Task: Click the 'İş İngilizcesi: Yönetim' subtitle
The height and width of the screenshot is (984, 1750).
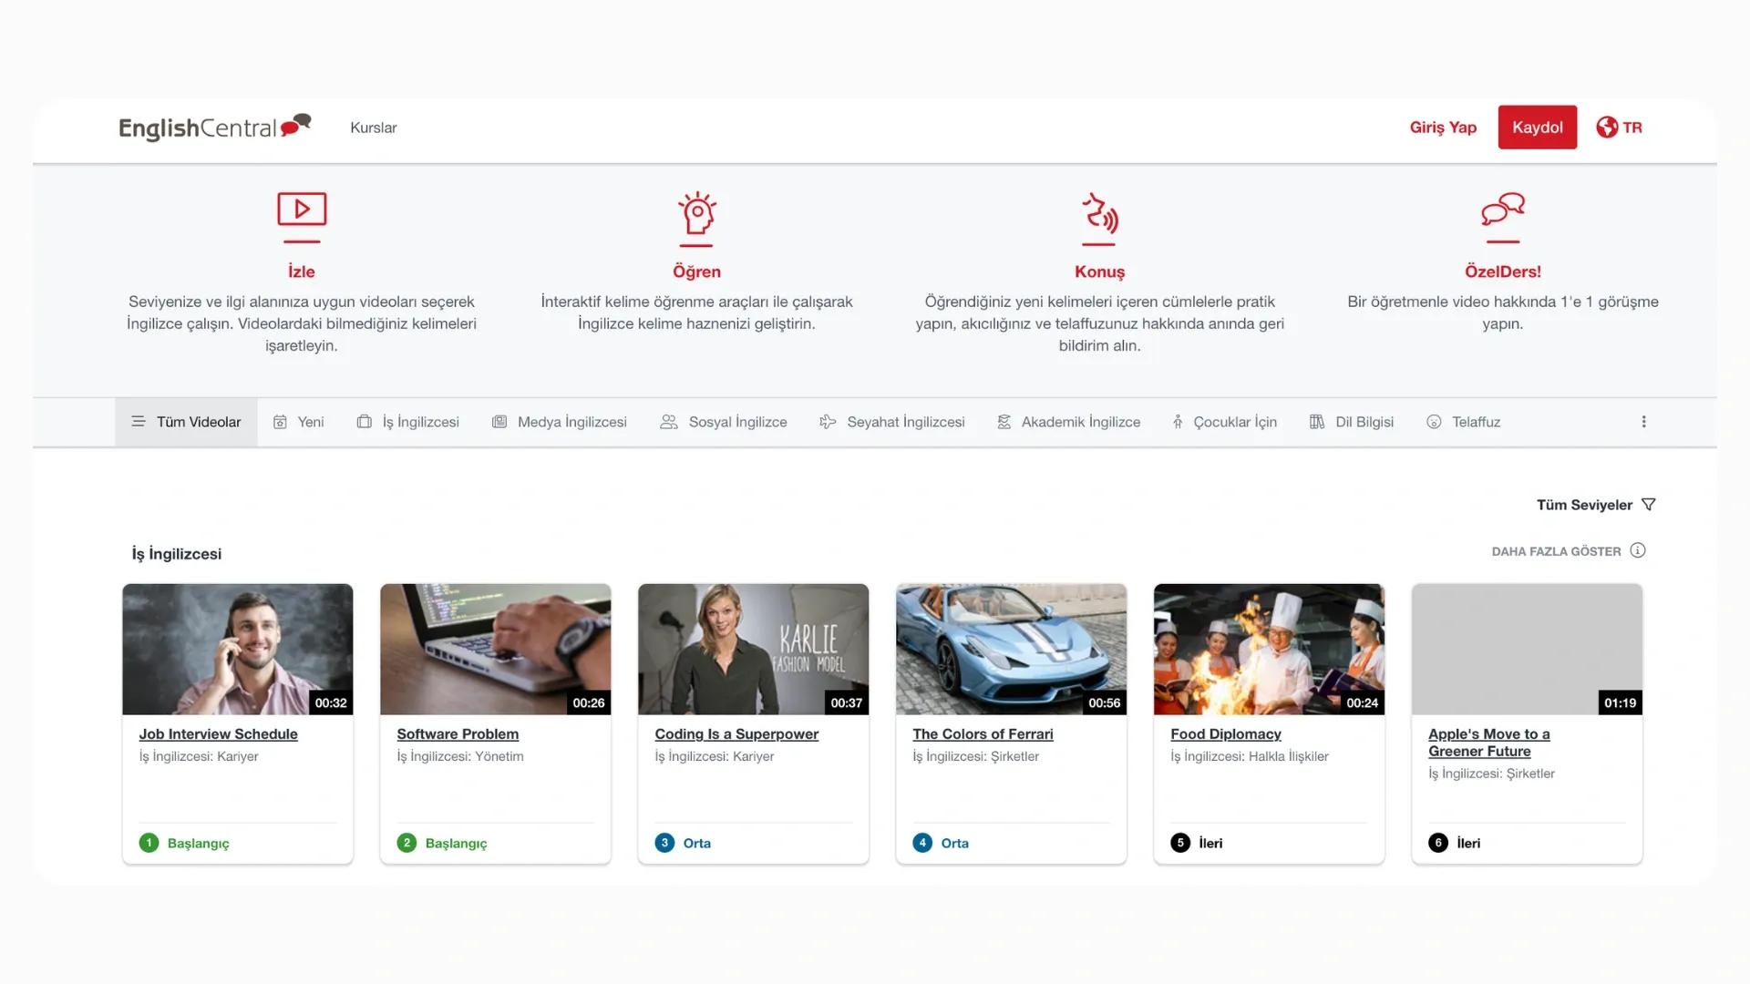Action: point(460,756)
